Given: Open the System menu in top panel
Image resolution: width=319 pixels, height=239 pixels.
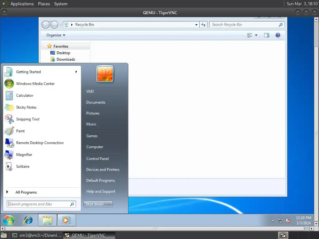Looking at the screenshot, I should (x=61, y=4).
